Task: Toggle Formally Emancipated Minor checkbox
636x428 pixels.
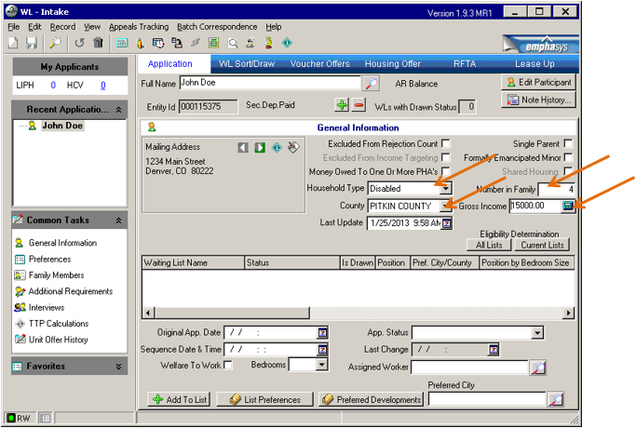Action: click(x=568, y=157)
